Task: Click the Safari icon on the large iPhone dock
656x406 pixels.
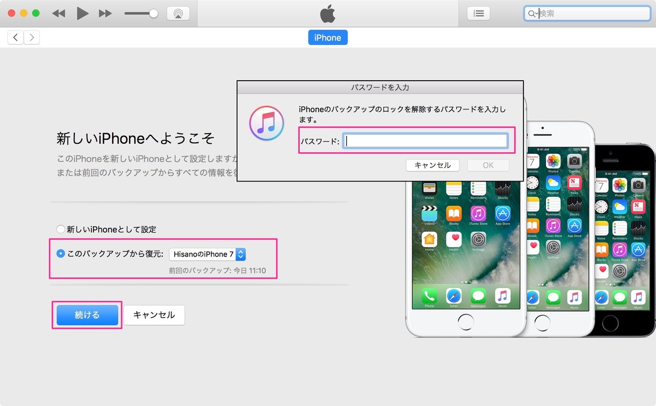Action: click(x=454, y=296)
